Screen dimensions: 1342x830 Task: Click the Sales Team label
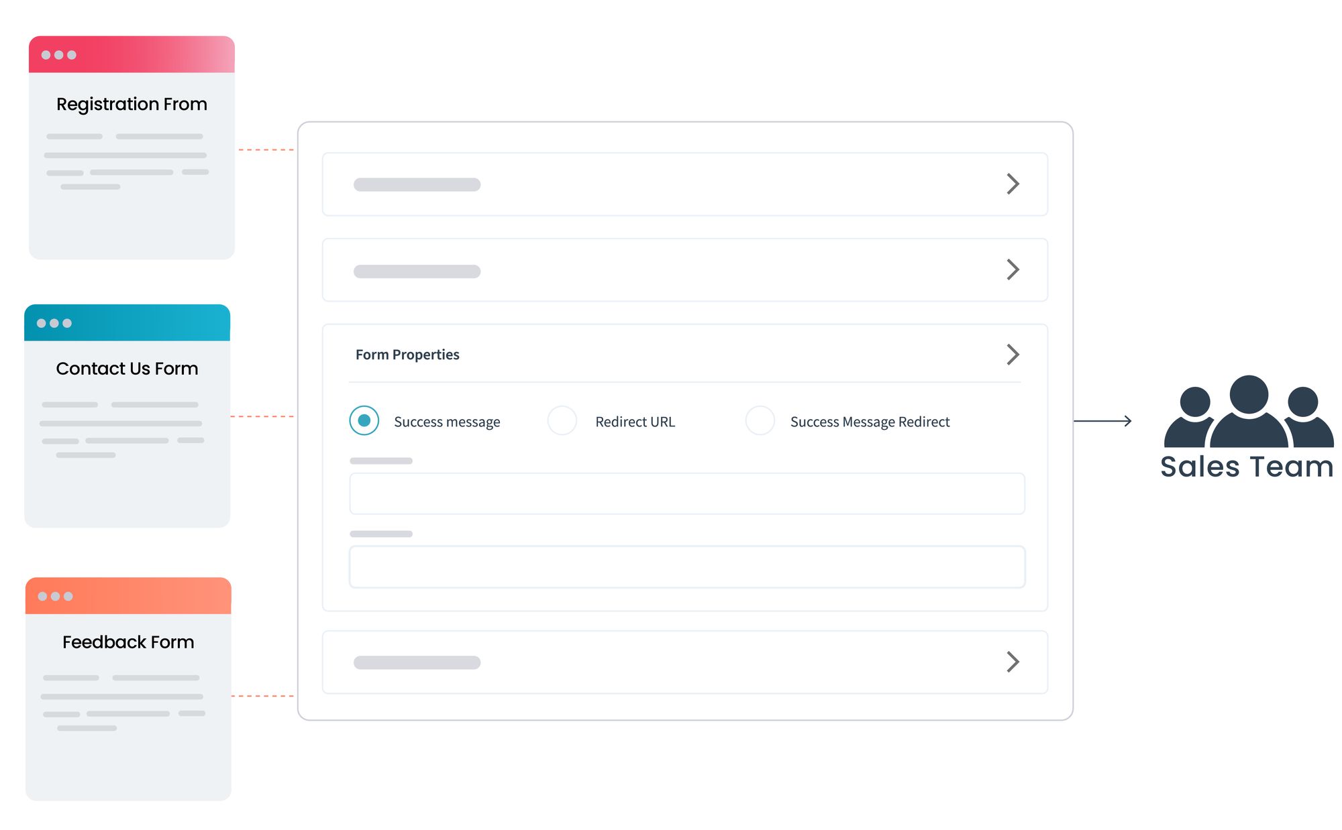point(1247,467)
